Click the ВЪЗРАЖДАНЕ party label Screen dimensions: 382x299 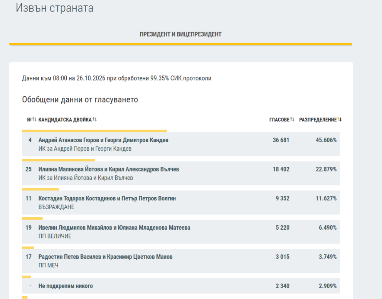[x=56, y=207]
